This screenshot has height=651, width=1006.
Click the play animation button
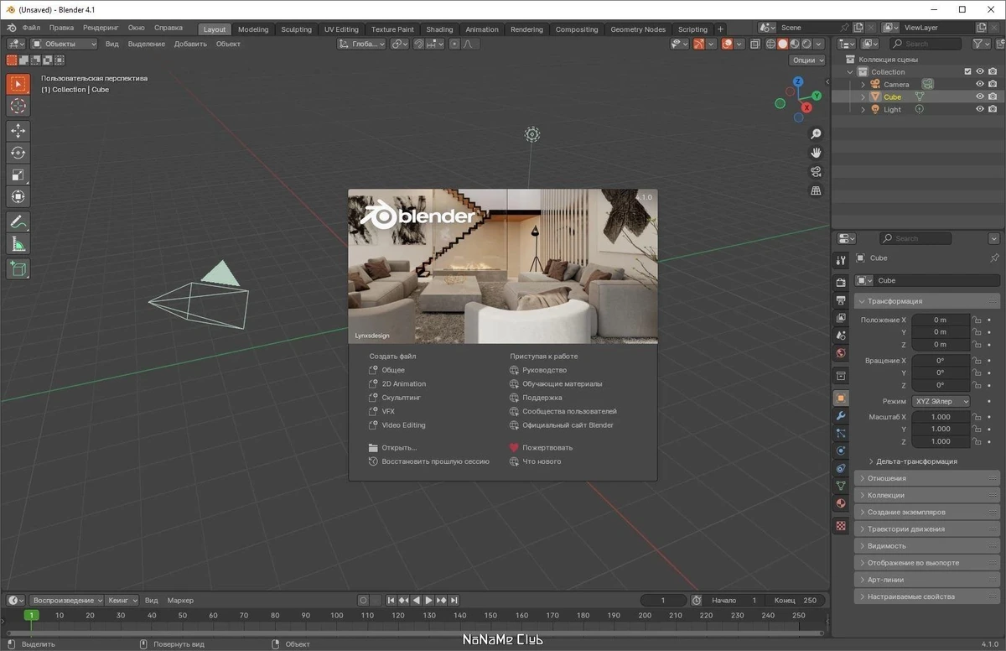428,600
